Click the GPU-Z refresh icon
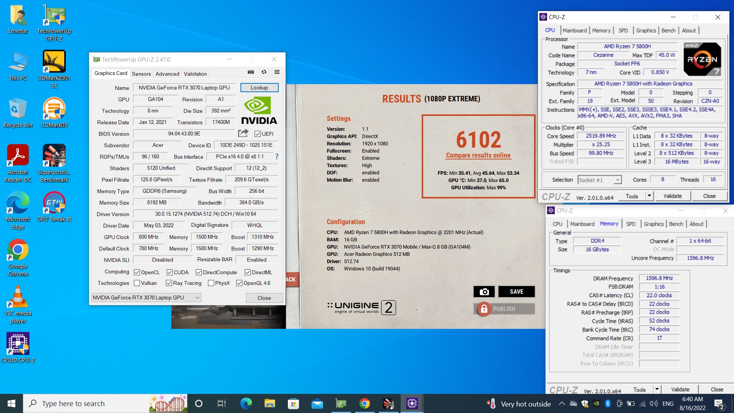 (264, 72)
